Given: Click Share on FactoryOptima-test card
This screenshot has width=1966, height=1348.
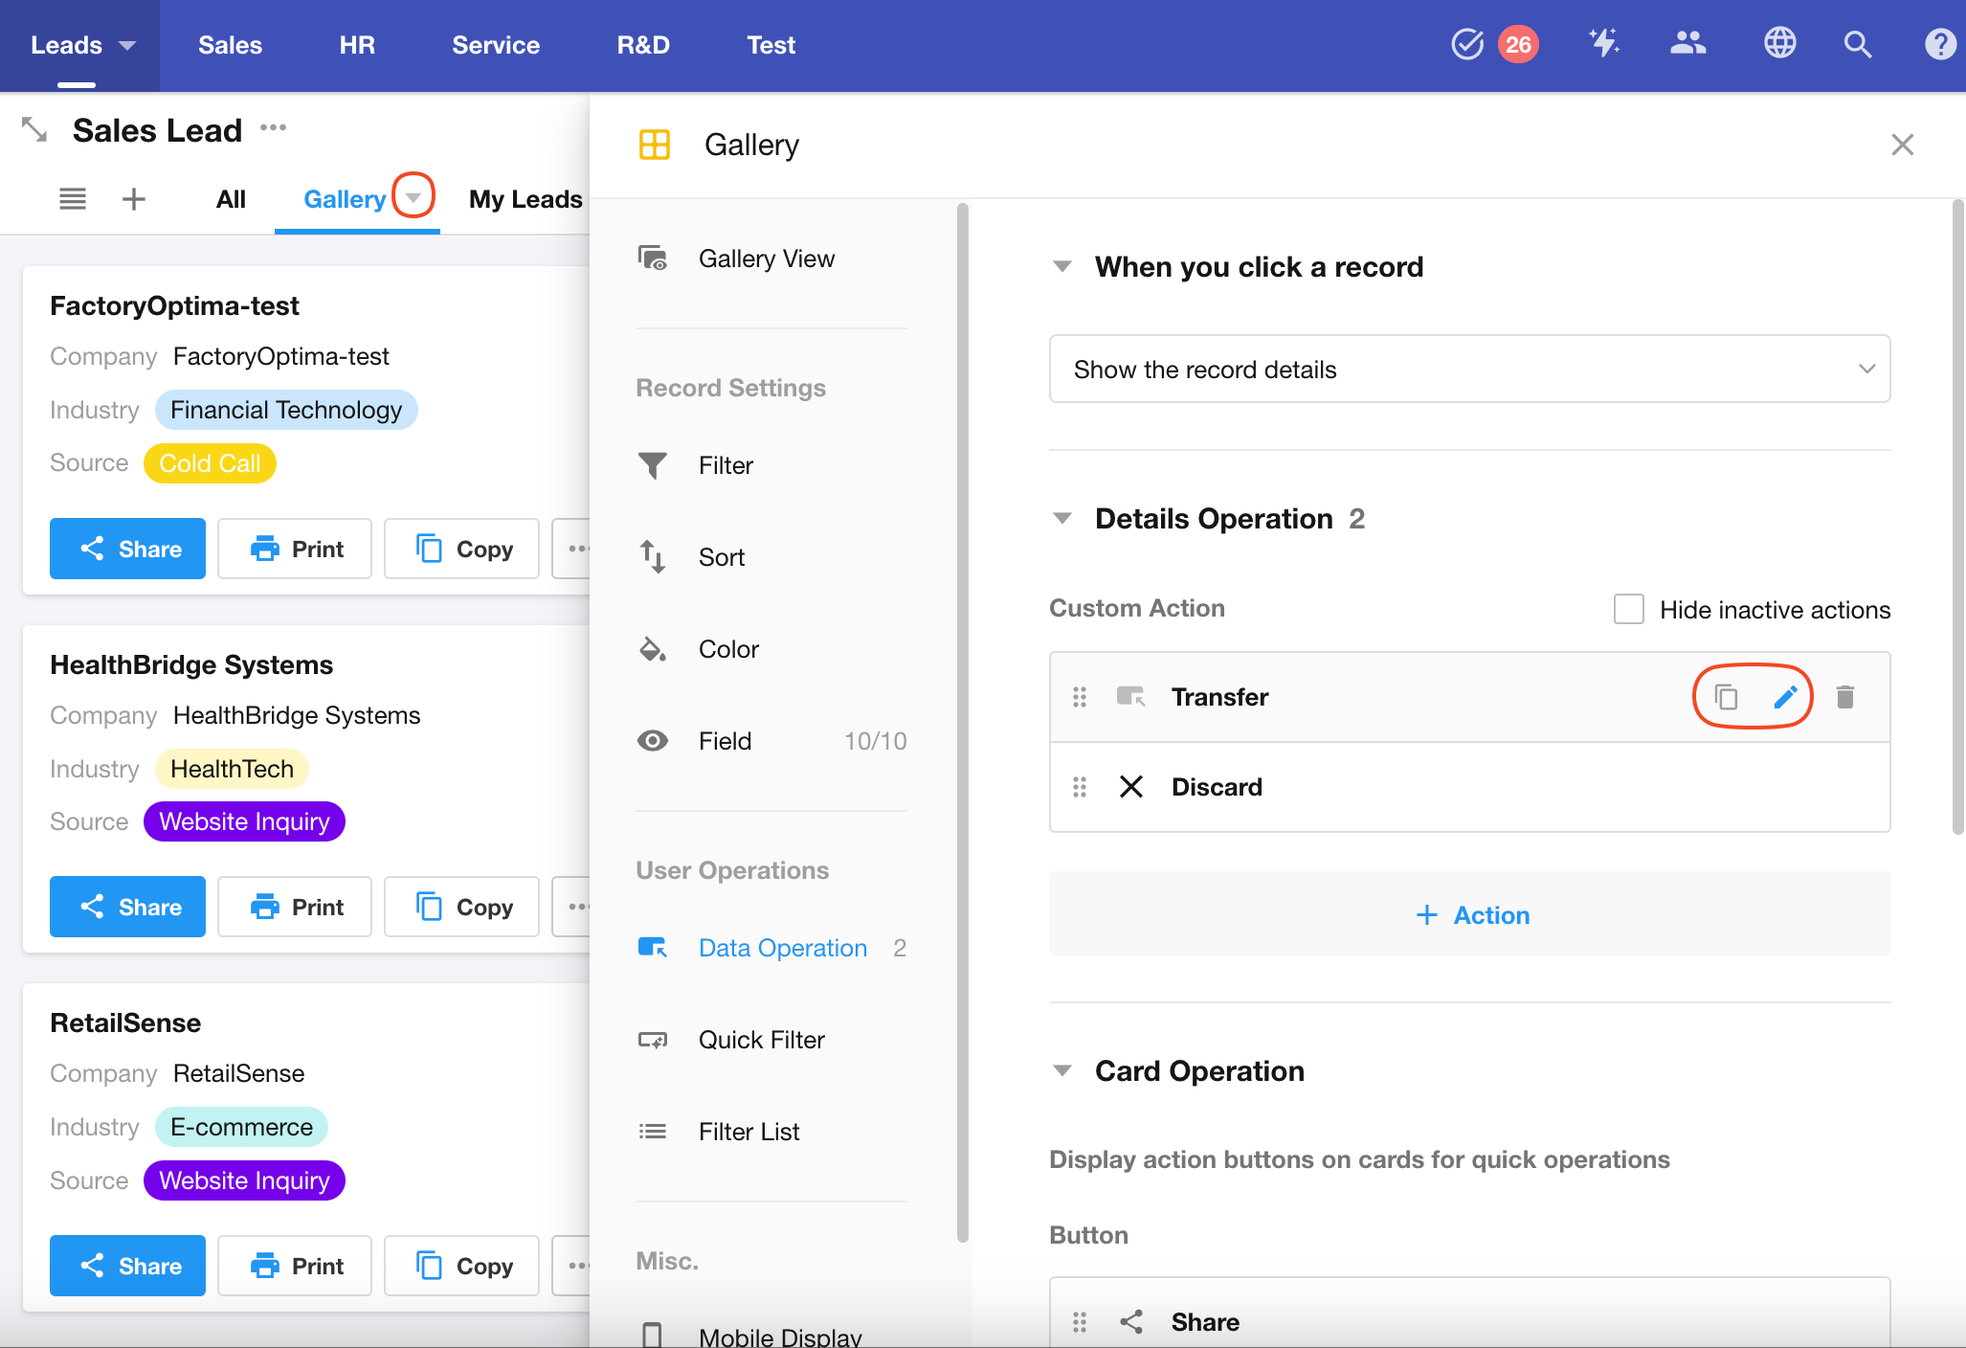Looking at the screenshot, I should tap(127, 549).
